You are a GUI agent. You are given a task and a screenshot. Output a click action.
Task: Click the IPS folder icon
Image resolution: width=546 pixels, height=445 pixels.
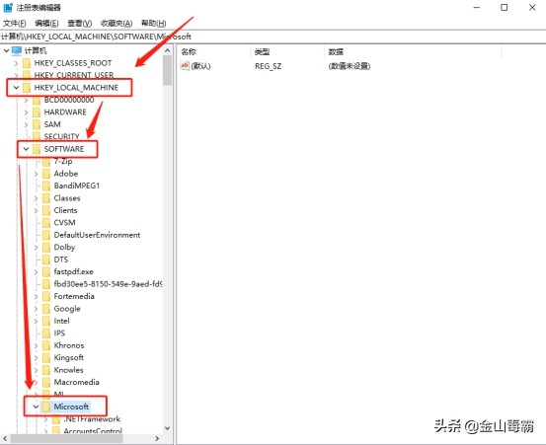click(x=46, y=334)
